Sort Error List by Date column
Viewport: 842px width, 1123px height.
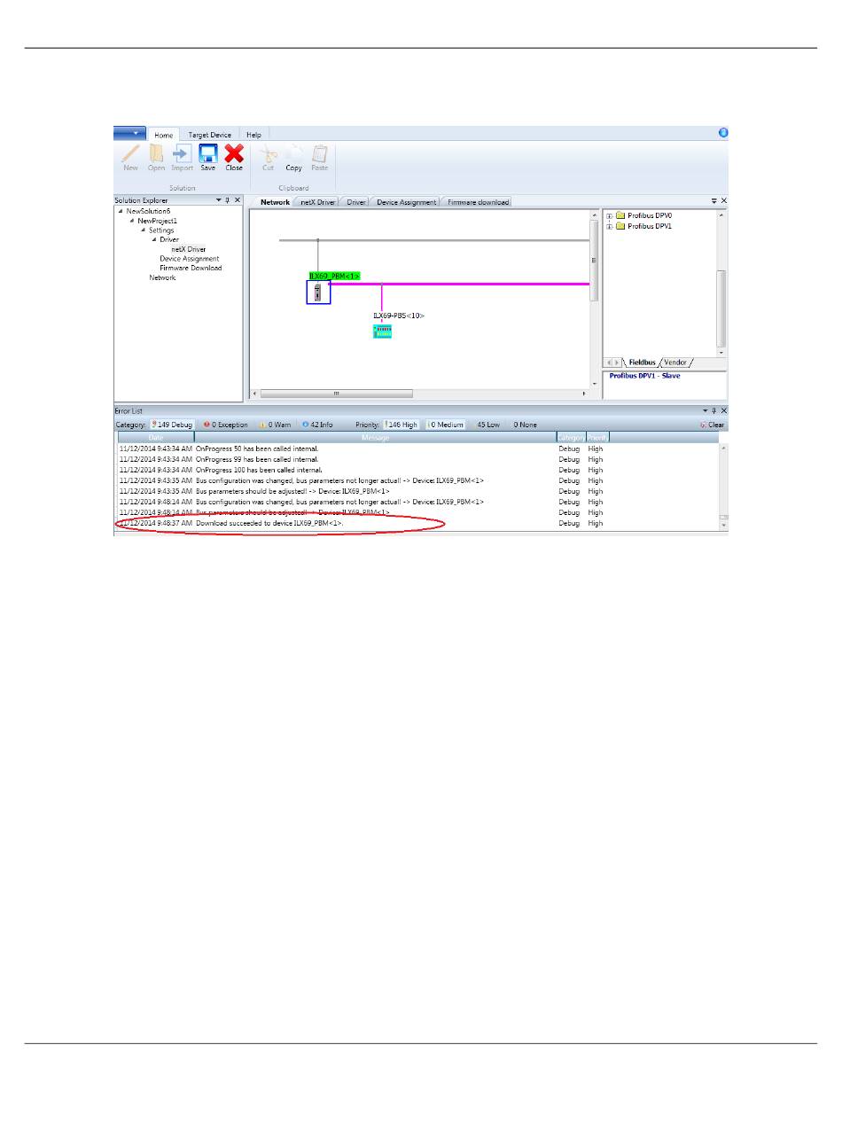[x=156, y=437]
